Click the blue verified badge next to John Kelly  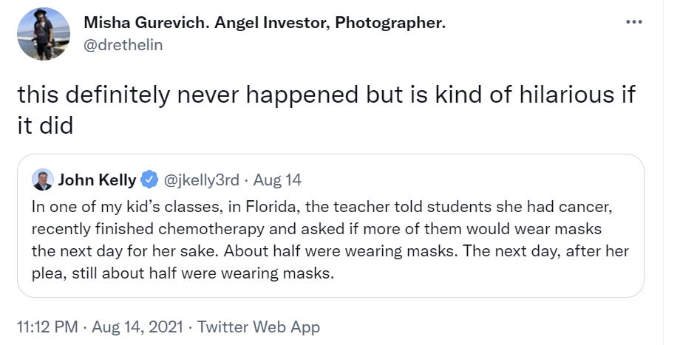tap(149, 180)
